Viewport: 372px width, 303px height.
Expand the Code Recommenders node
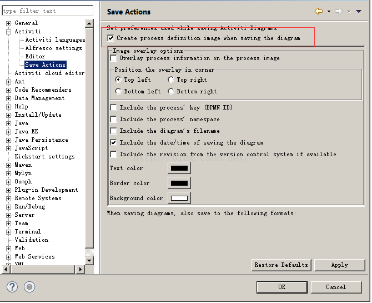[x=8, y=90]
